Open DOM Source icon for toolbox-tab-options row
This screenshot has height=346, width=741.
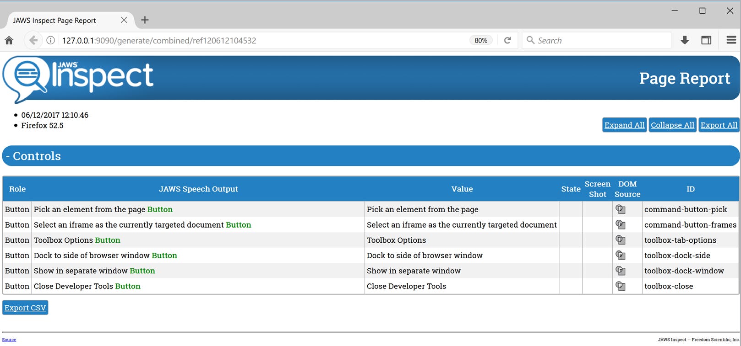pos(621,240)
